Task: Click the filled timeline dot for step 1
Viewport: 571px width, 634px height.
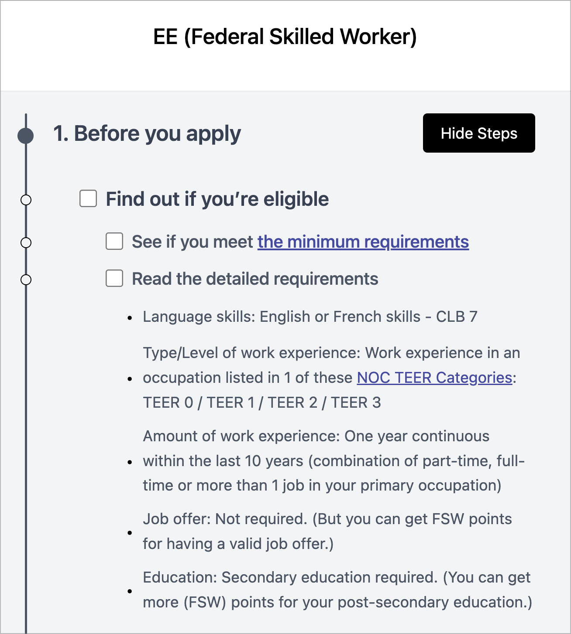Action: (x=26, y=136)
